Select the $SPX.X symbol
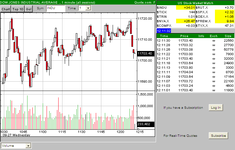 coord(202,12)
